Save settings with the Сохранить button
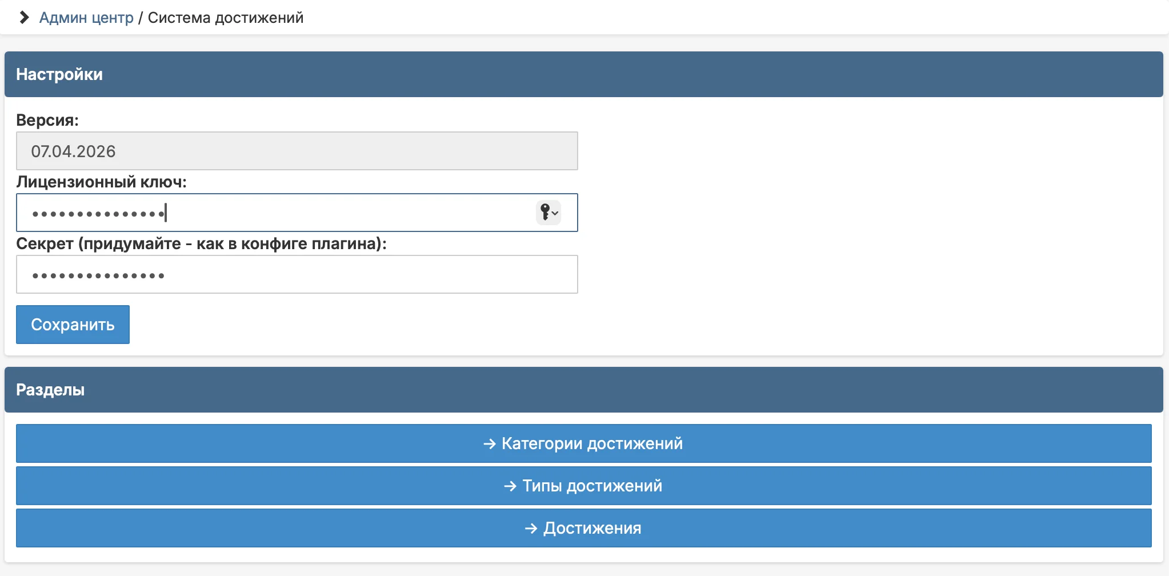 click(73, 325)
